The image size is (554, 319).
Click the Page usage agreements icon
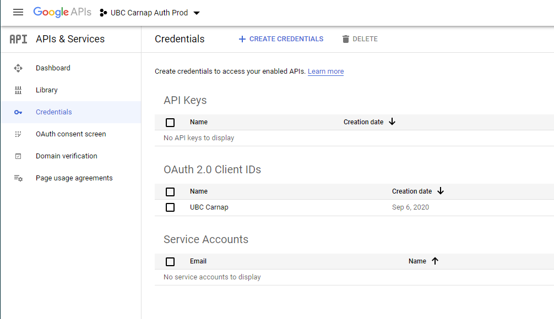[x=18, y=178]
